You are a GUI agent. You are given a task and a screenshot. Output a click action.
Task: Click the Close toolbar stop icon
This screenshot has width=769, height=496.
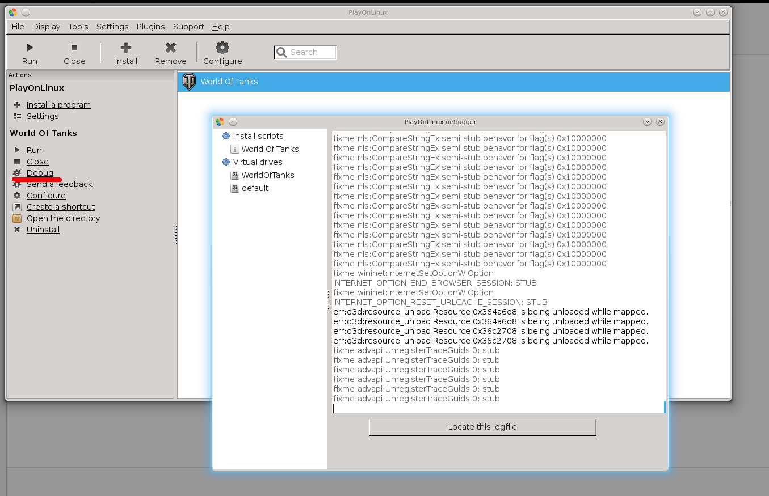(74, 48)
